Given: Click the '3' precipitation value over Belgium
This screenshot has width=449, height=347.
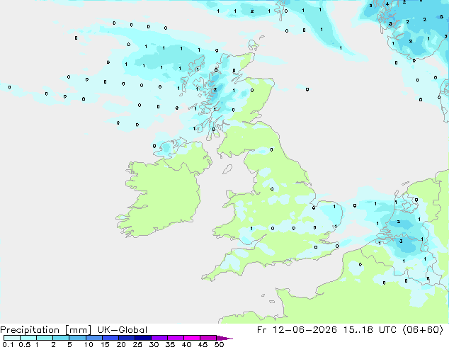Looking at the screenshot, I should click(401, 241).
